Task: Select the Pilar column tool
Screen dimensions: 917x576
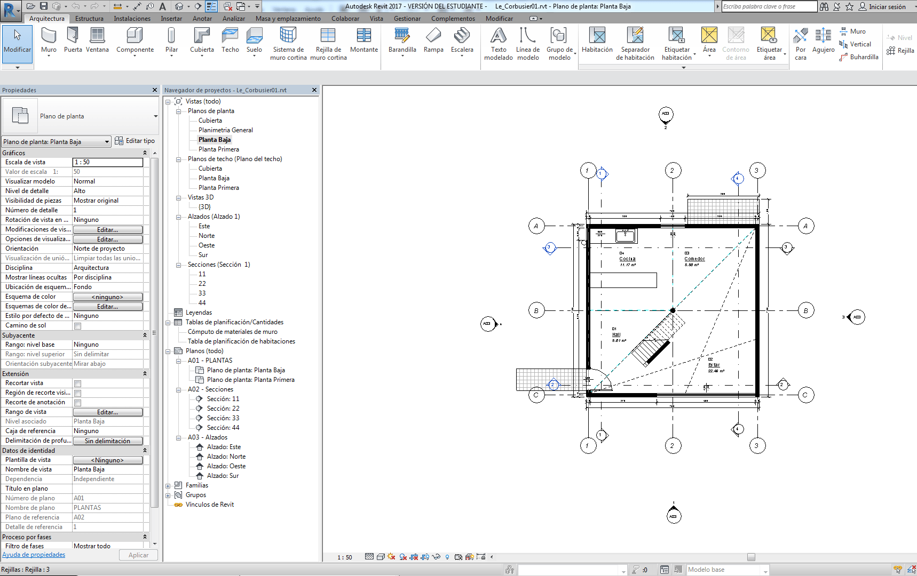Action: coord(171,41)
